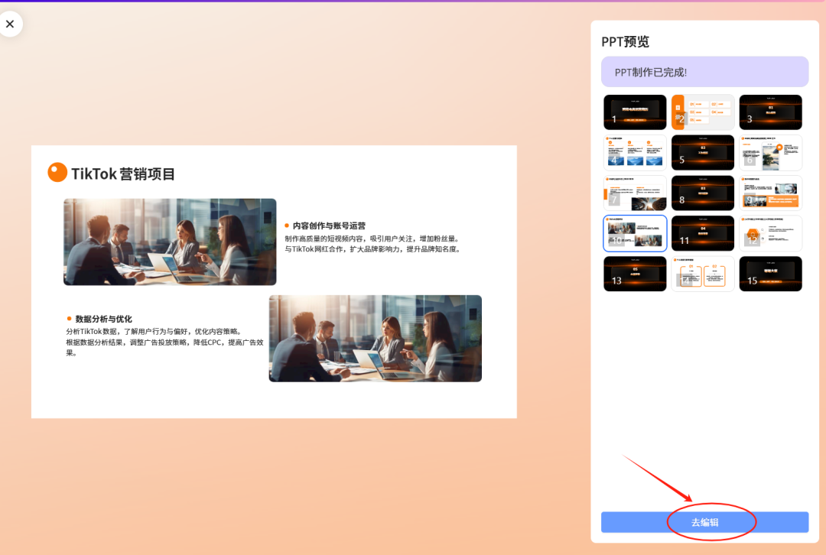The height and width of the screenshot is (555, 826).
Task: Open slide thumbnail 8
Action: [703, 193]
